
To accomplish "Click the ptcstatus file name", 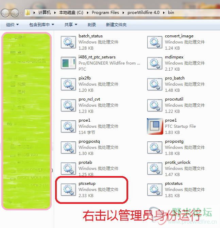I will (x=173, y=183).
